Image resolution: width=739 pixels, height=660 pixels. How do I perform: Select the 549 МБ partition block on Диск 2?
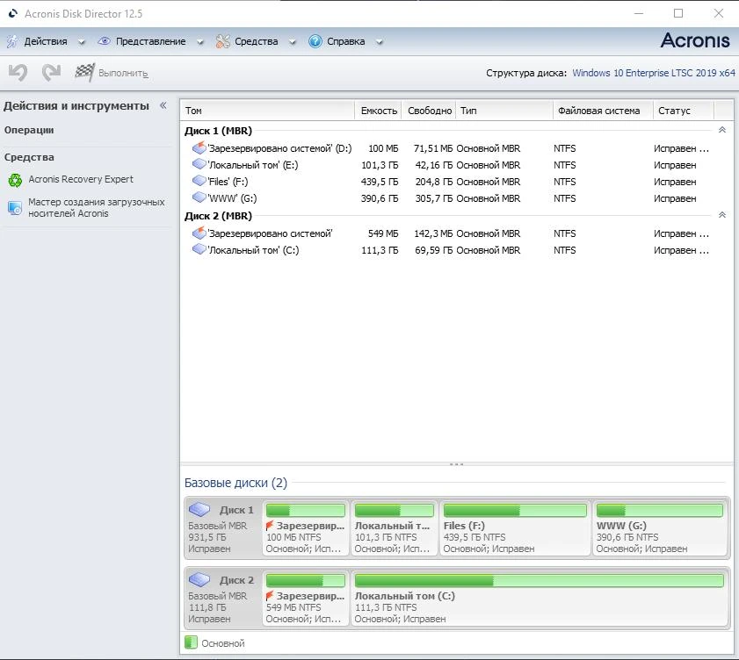(306, 598)
